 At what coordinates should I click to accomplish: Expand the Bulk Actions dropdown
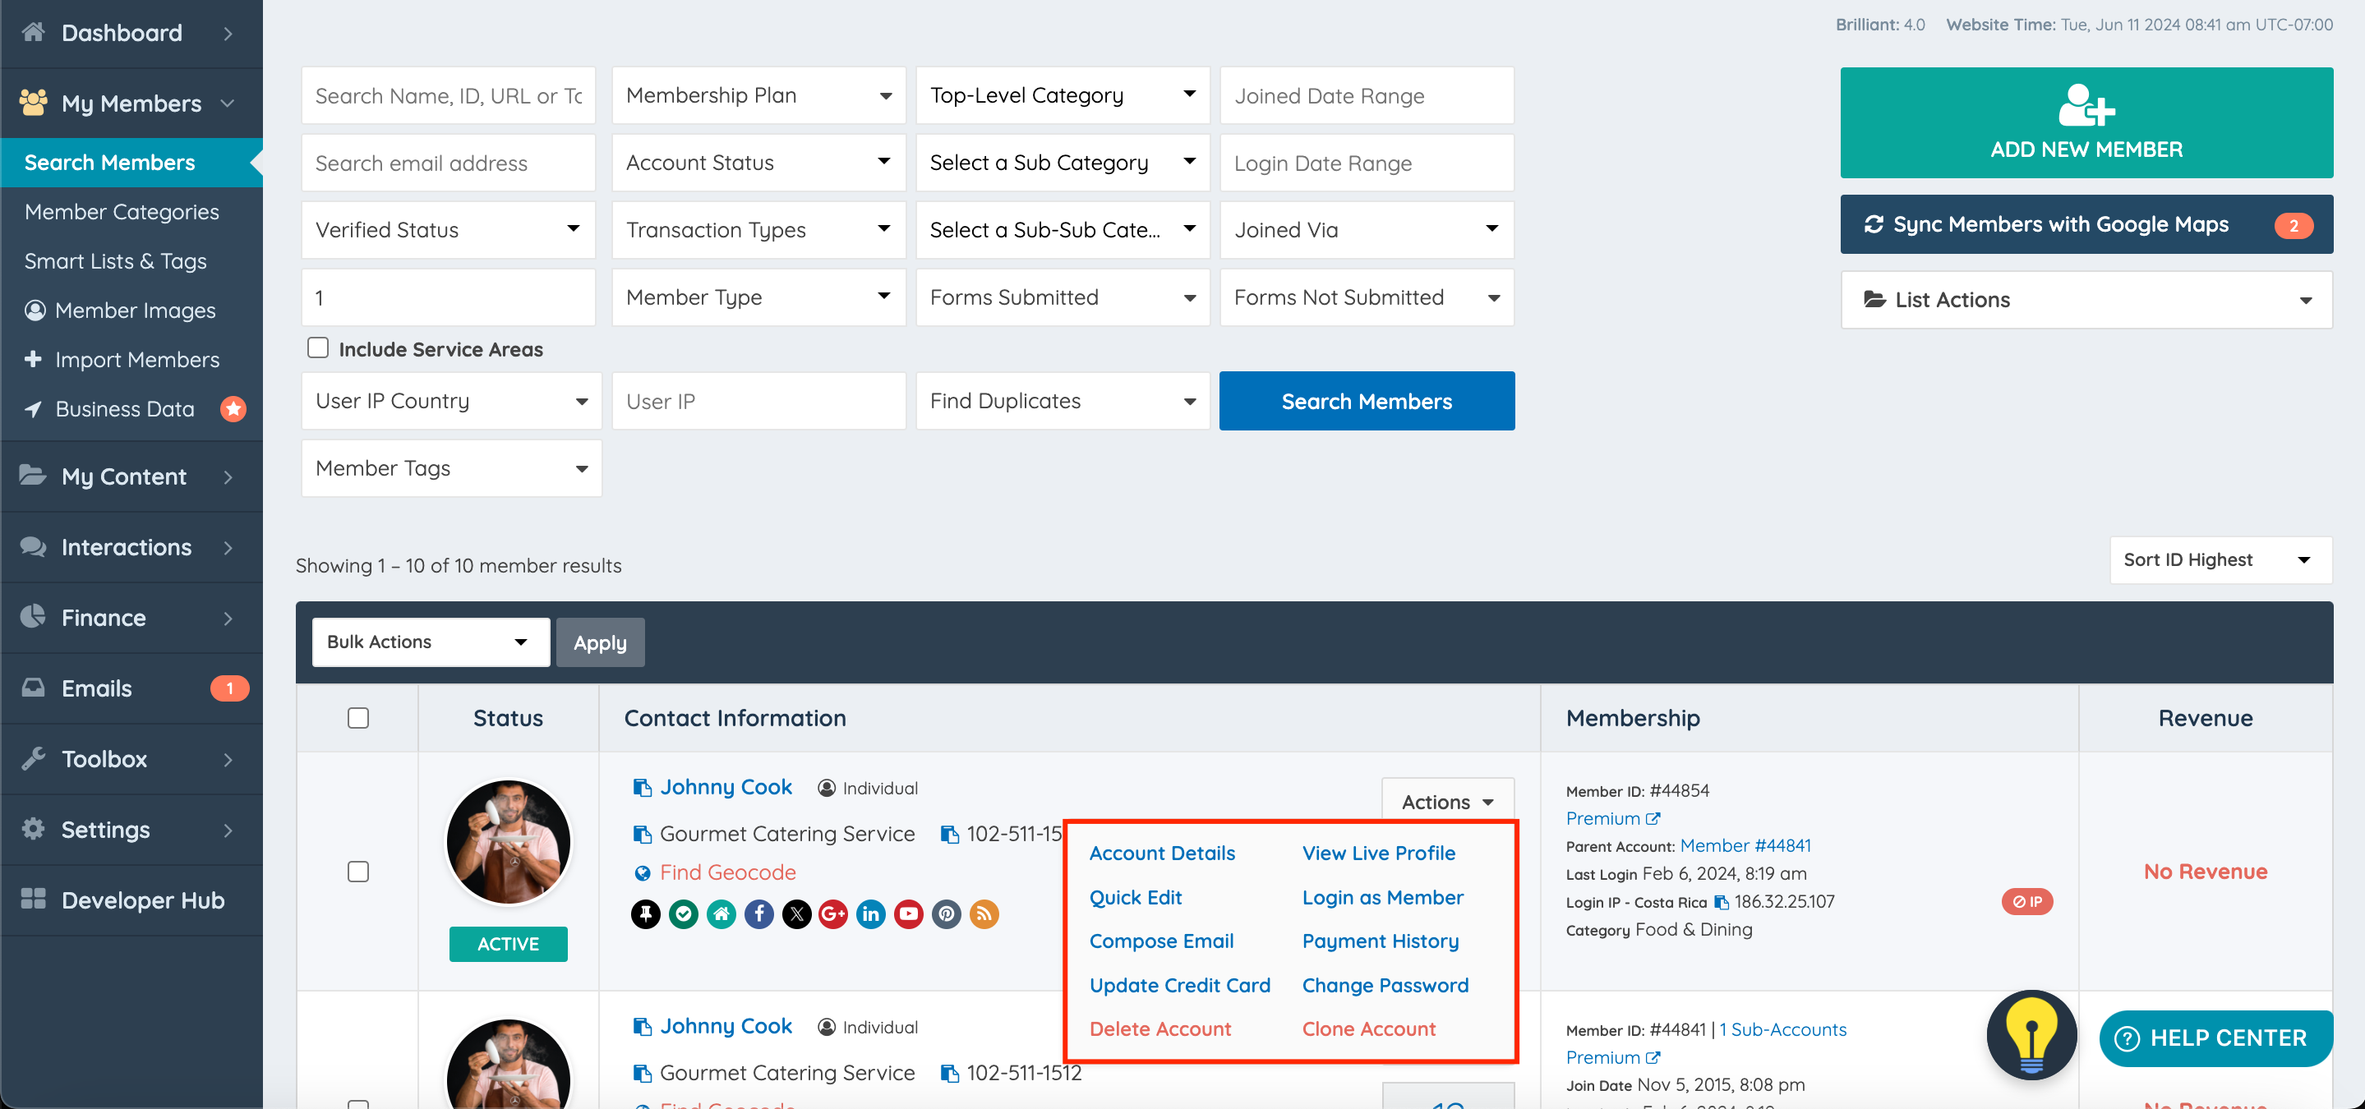click(430, 642)
